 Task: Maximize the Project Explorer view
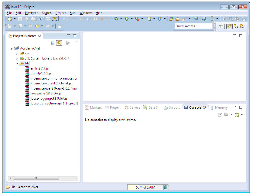click(x=75, y=36)
